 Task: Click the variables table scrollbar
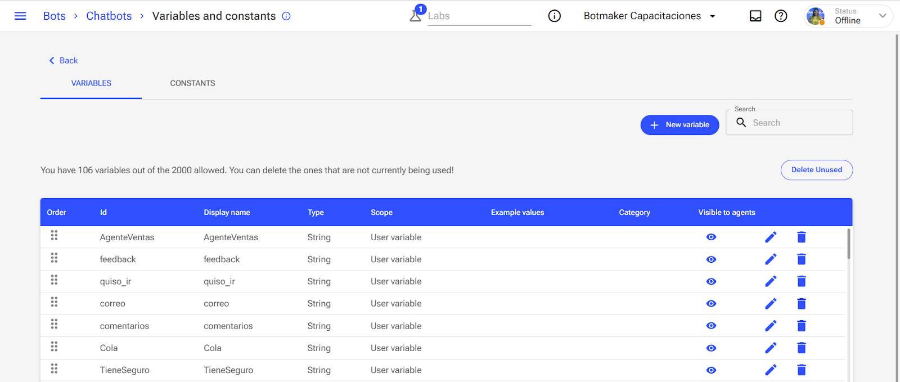point(849,244)
